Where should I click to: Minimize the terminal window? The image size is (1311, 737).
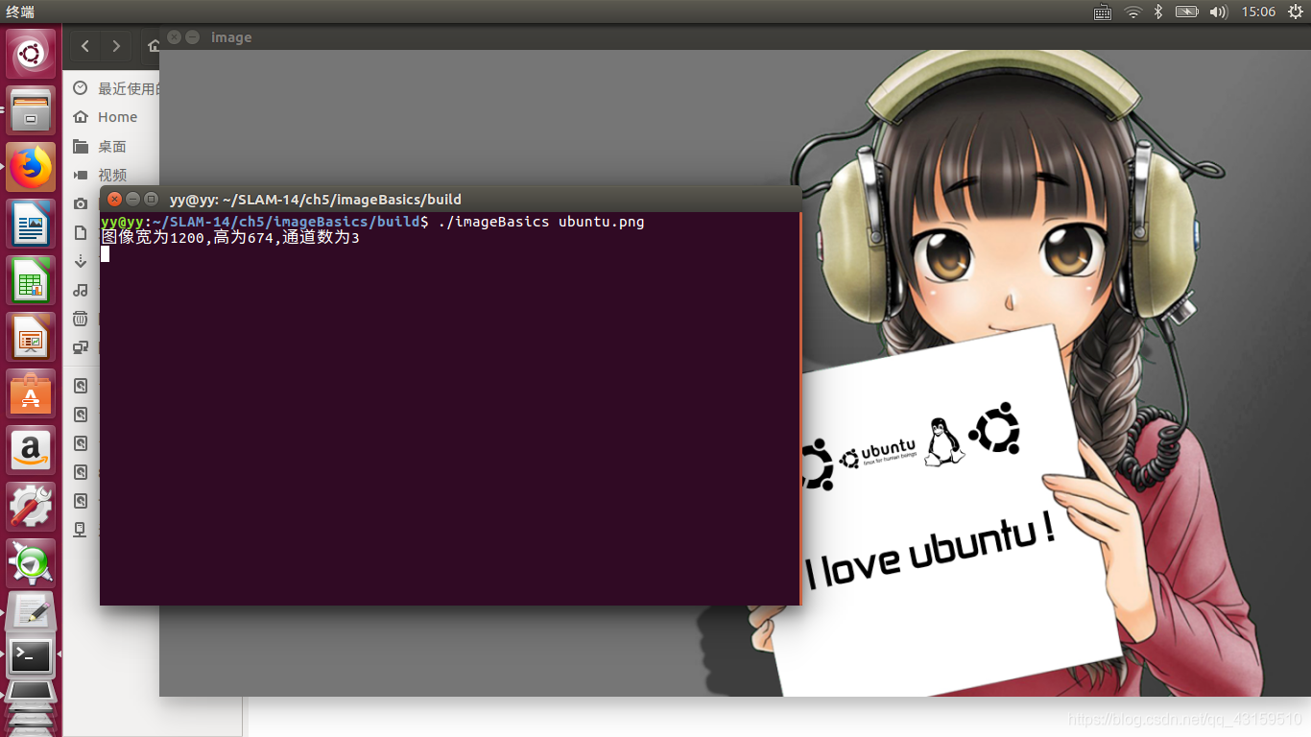pyautogui.click(x=132, y=199)
